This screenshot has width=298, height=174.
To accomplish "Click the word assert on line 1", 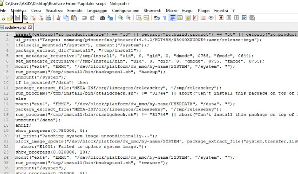I will [23, 34].
